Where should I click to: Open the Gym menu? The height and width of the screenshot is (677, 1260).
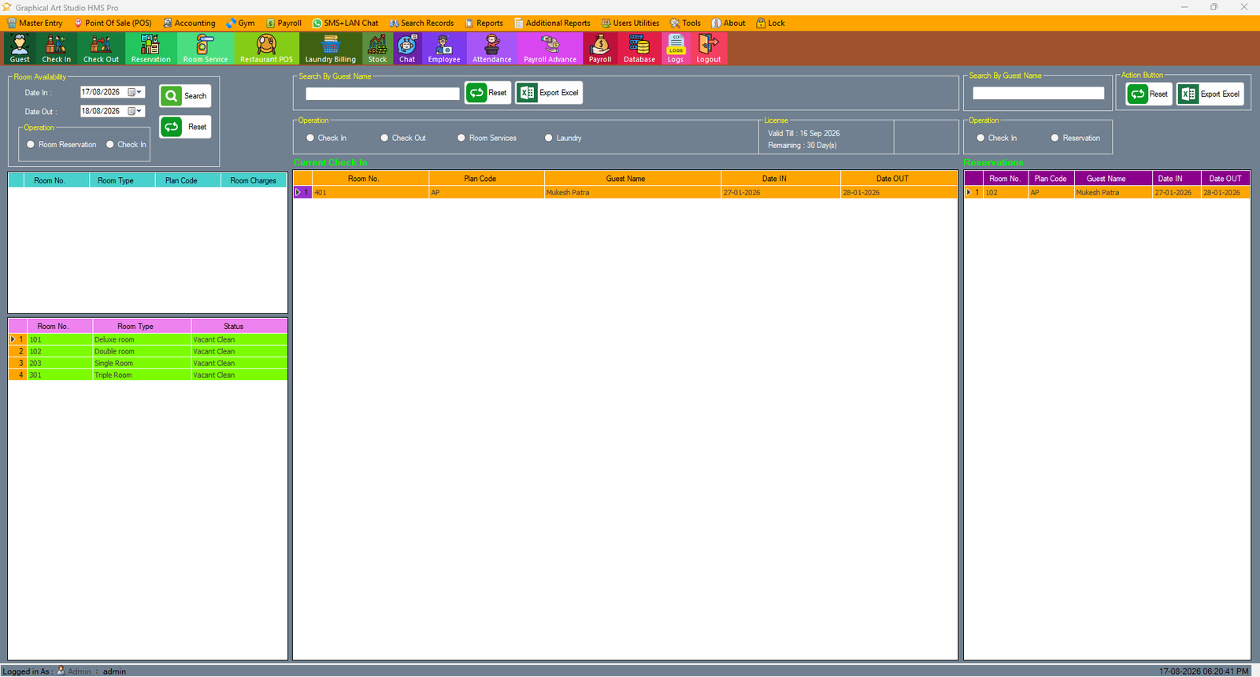coord(240,23)
